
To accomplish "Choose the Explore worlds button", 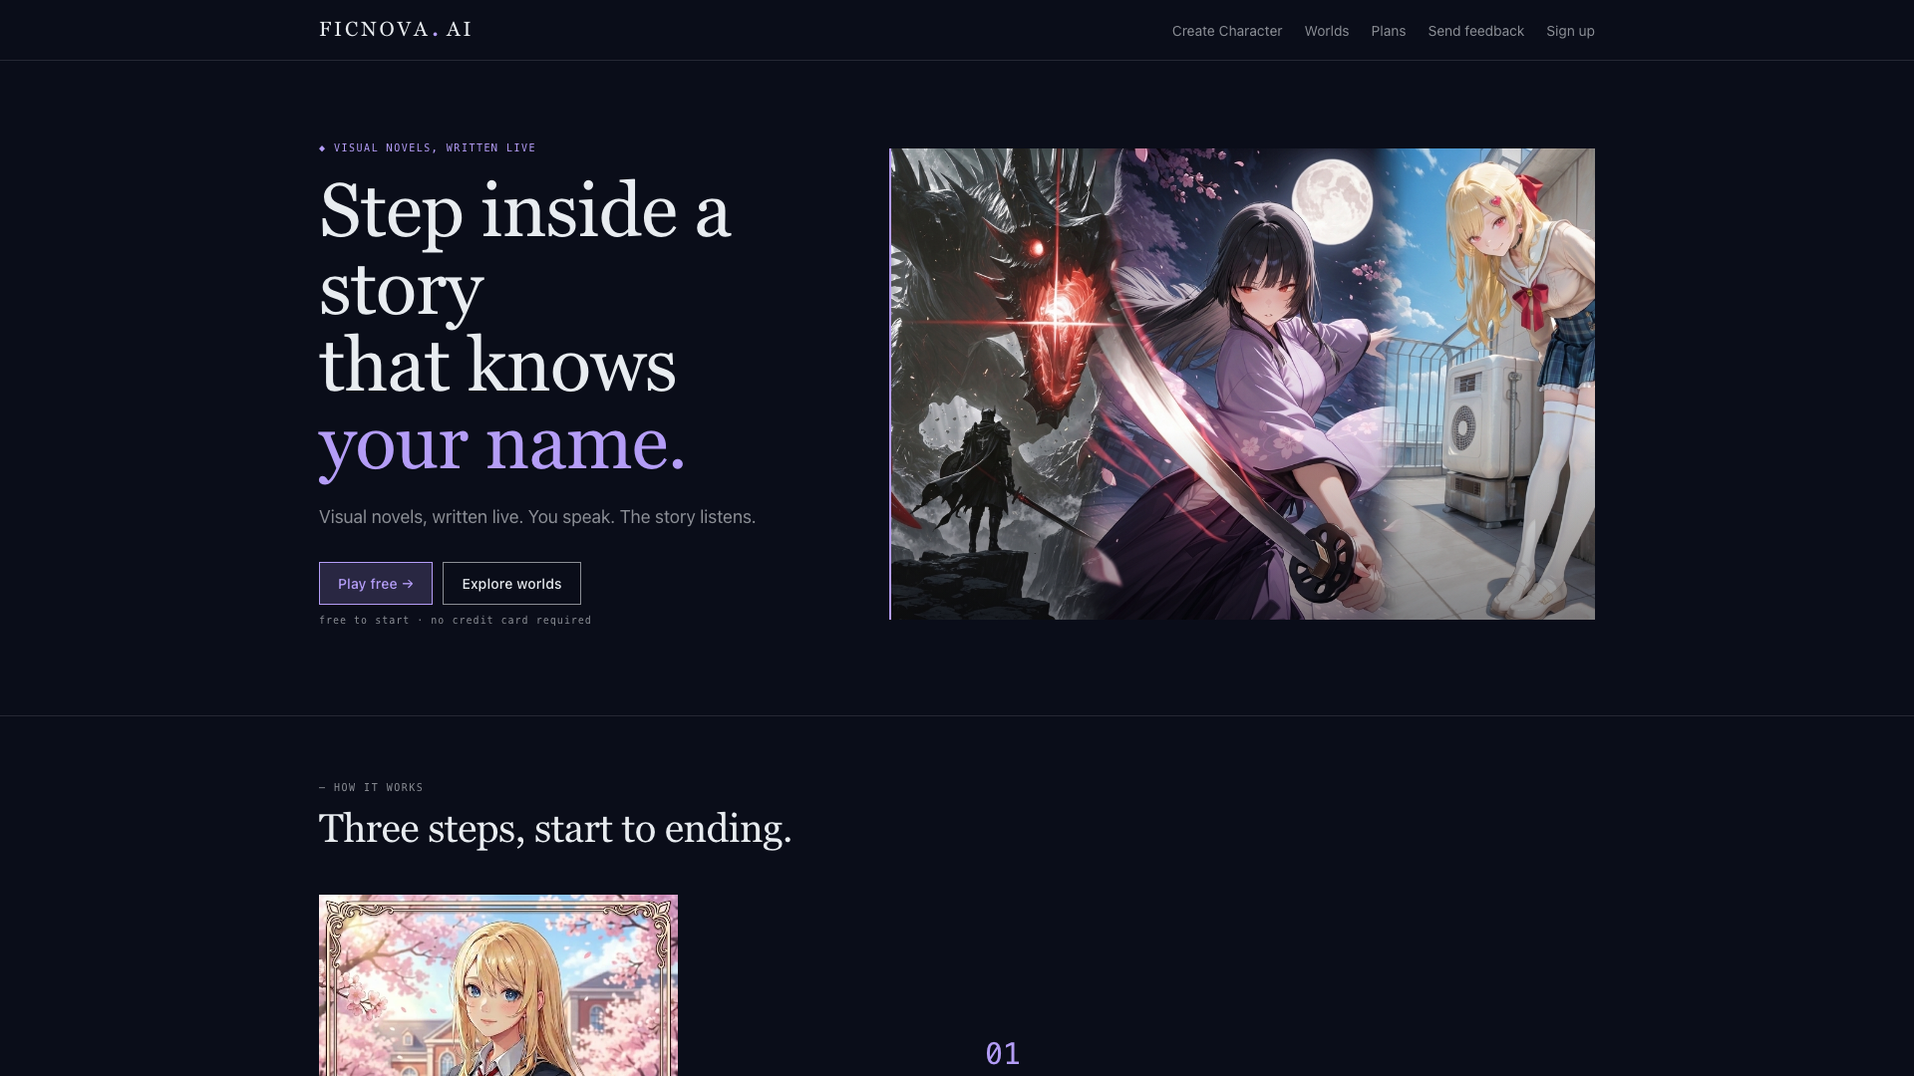I will 511,584.
